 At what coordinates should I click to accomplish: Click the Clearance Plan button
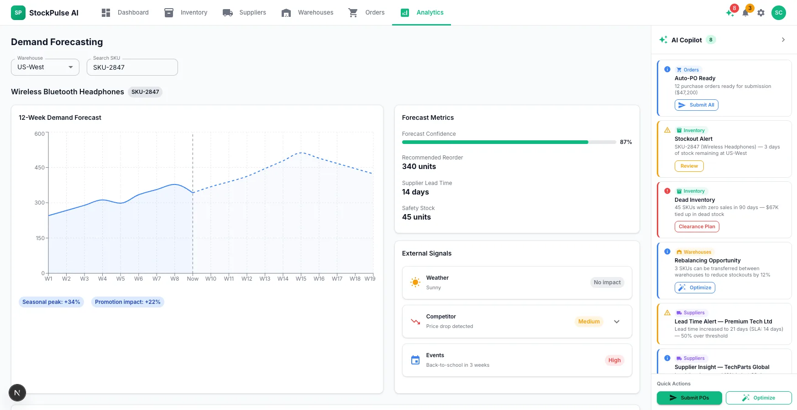coord(697,226)
